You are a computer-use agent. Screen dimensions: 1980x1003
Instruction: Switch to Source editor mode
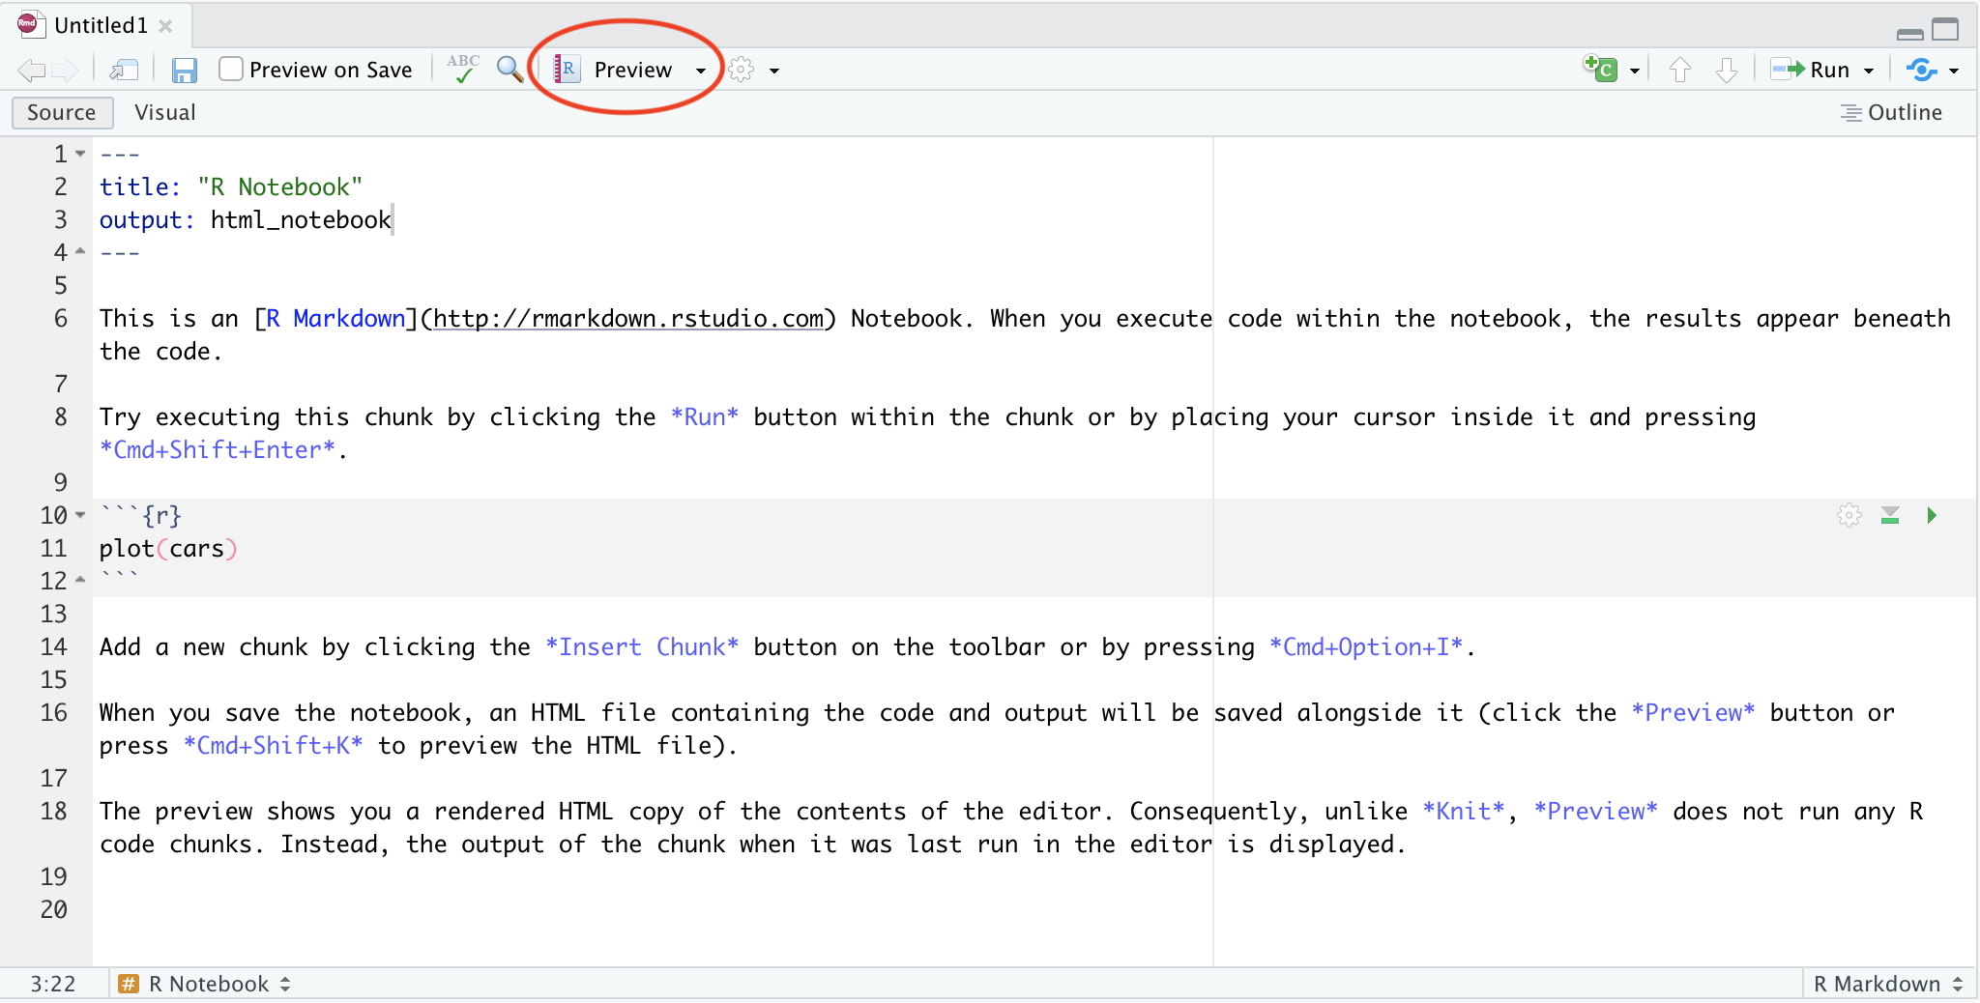click(x=62, y=113)
